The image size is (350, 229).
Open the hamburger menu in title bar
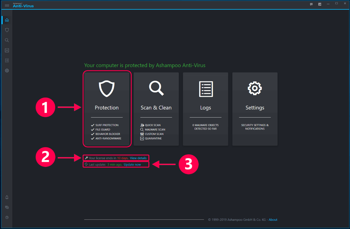pyautogui.click(x=7, y=5)
